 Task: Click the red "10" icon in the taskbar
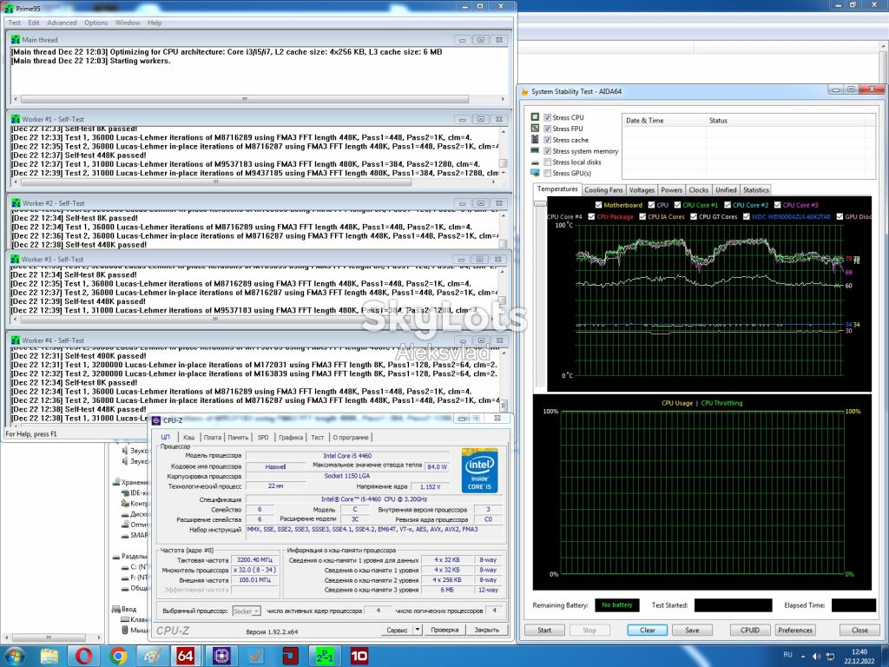pyautogui.click(x=359, y=656)
